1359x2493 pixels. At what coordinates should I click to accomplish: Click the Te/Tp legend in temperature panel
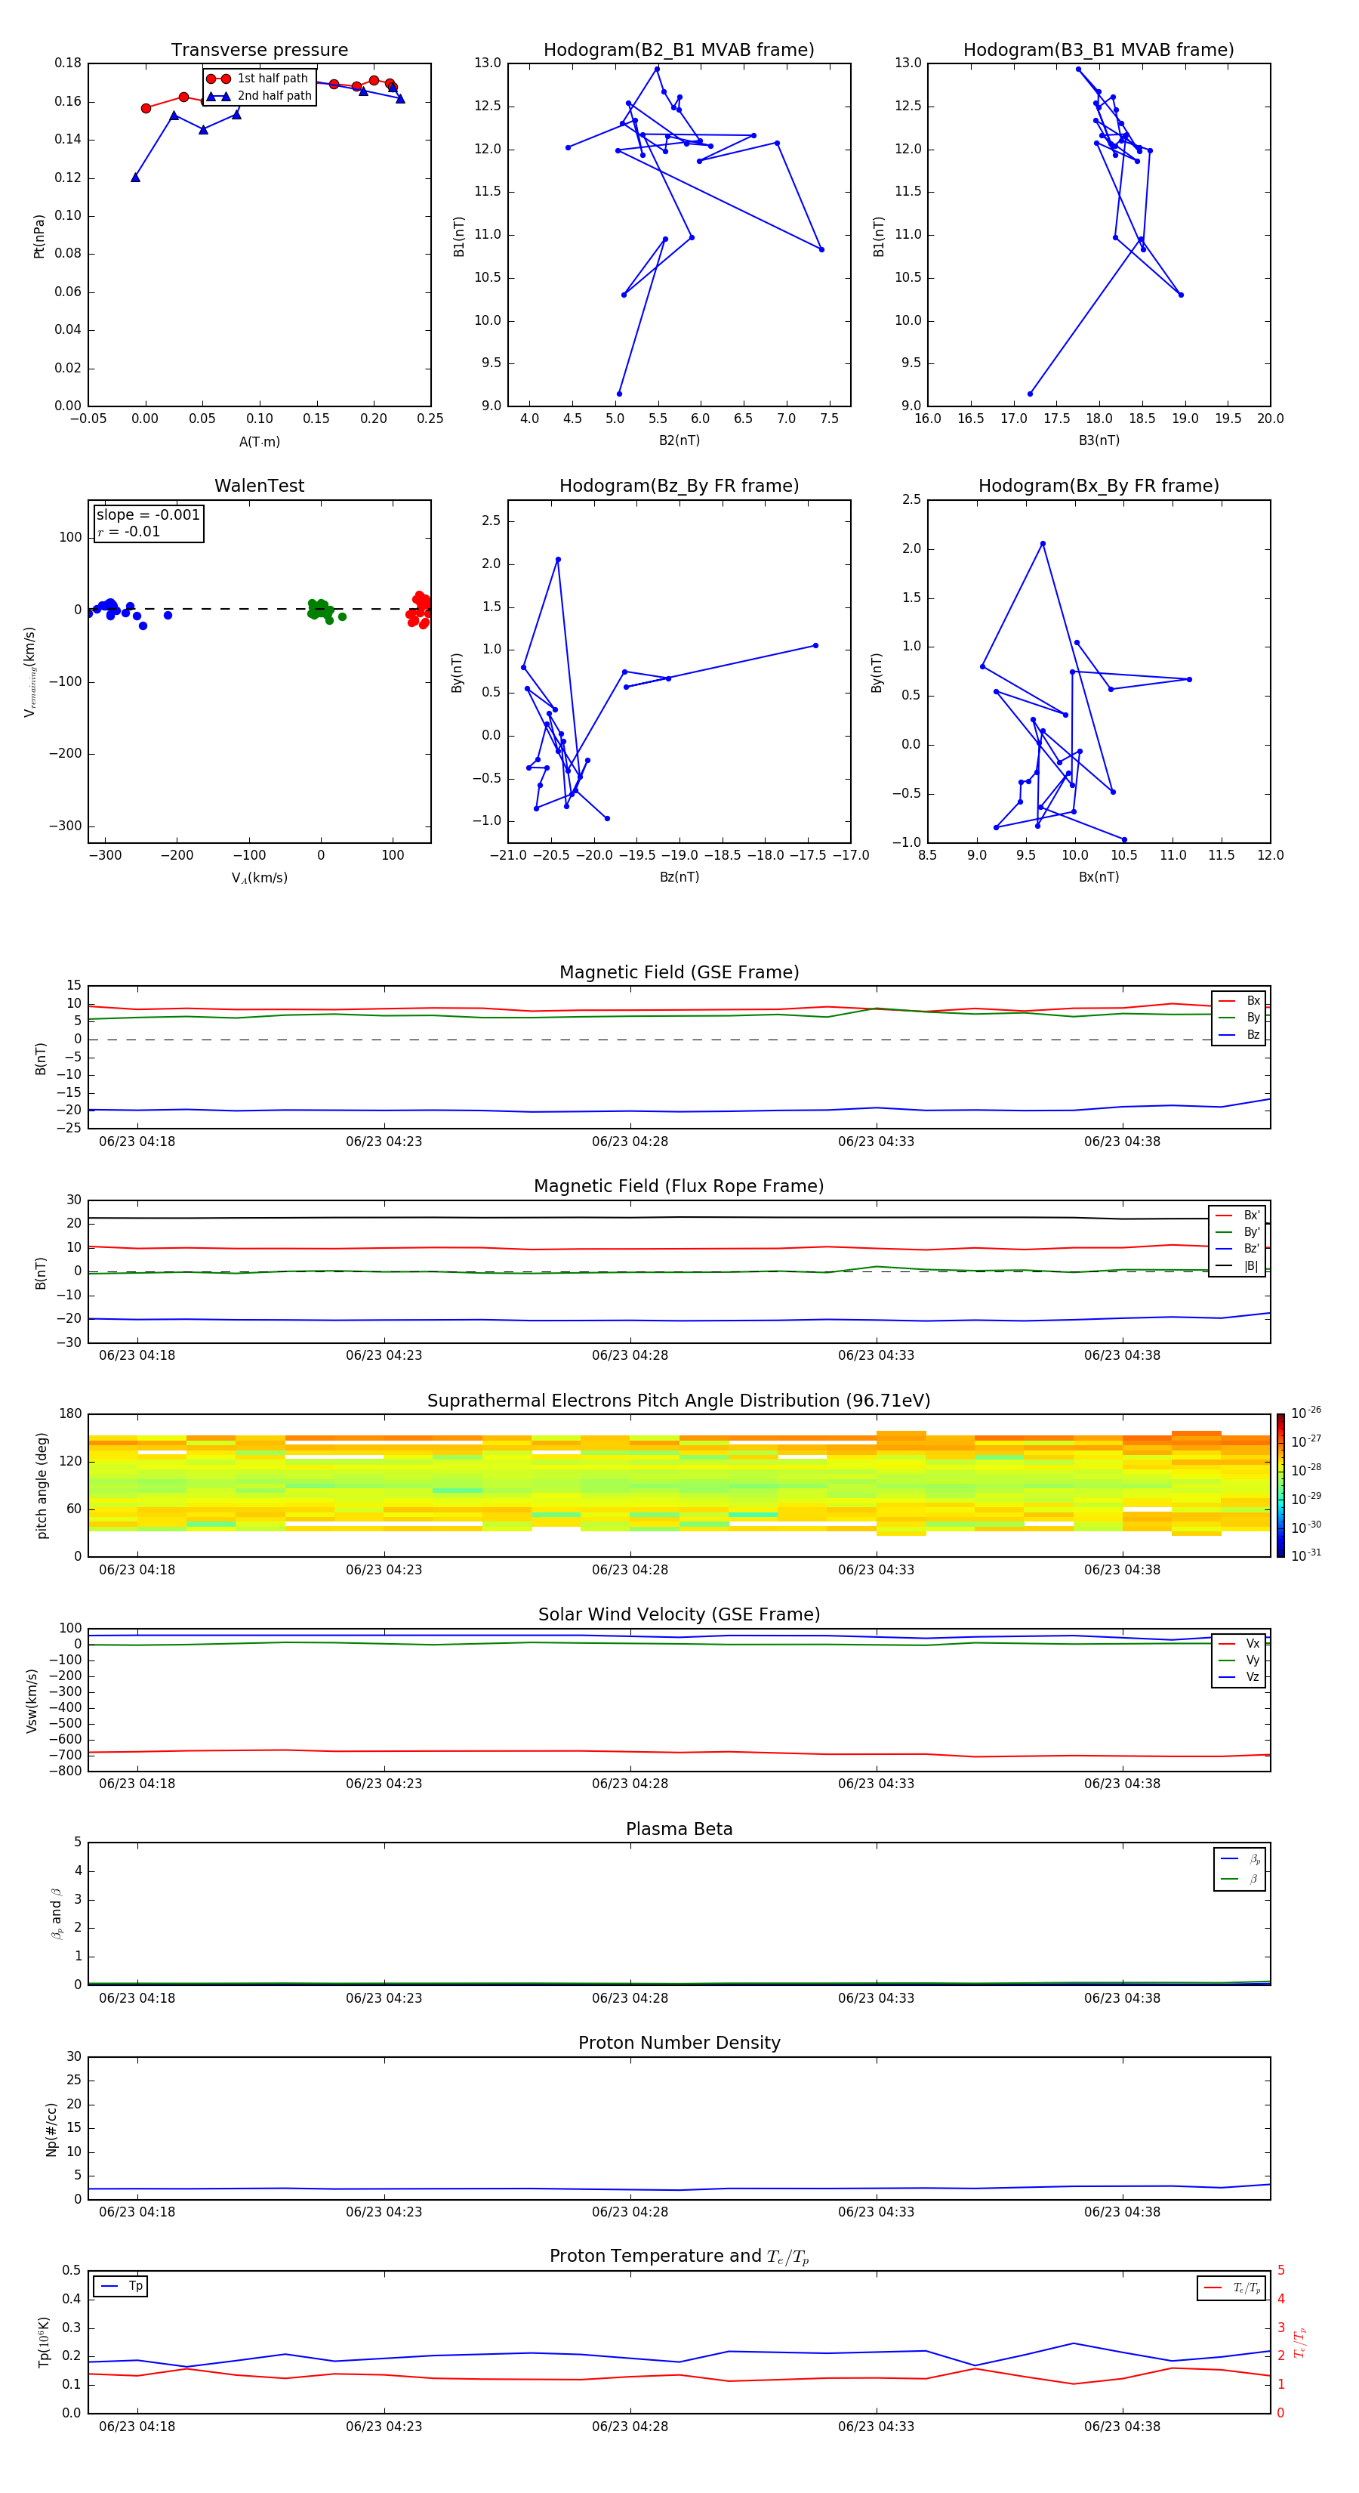click(x=1231, y=2288)
